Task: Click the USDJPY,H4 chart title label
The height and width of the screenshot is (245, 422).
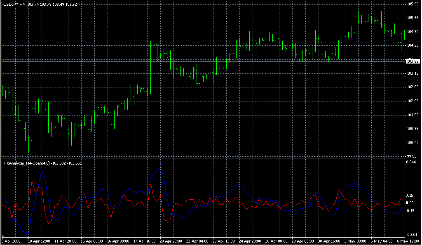Action: [14, 4]
